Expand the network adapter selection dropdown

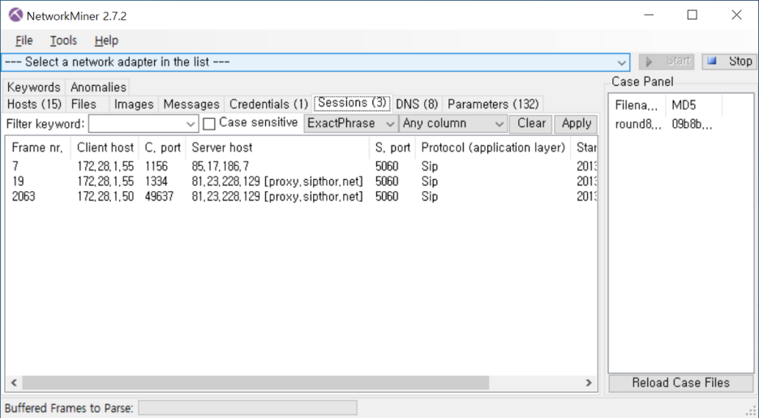pos(621,62)
